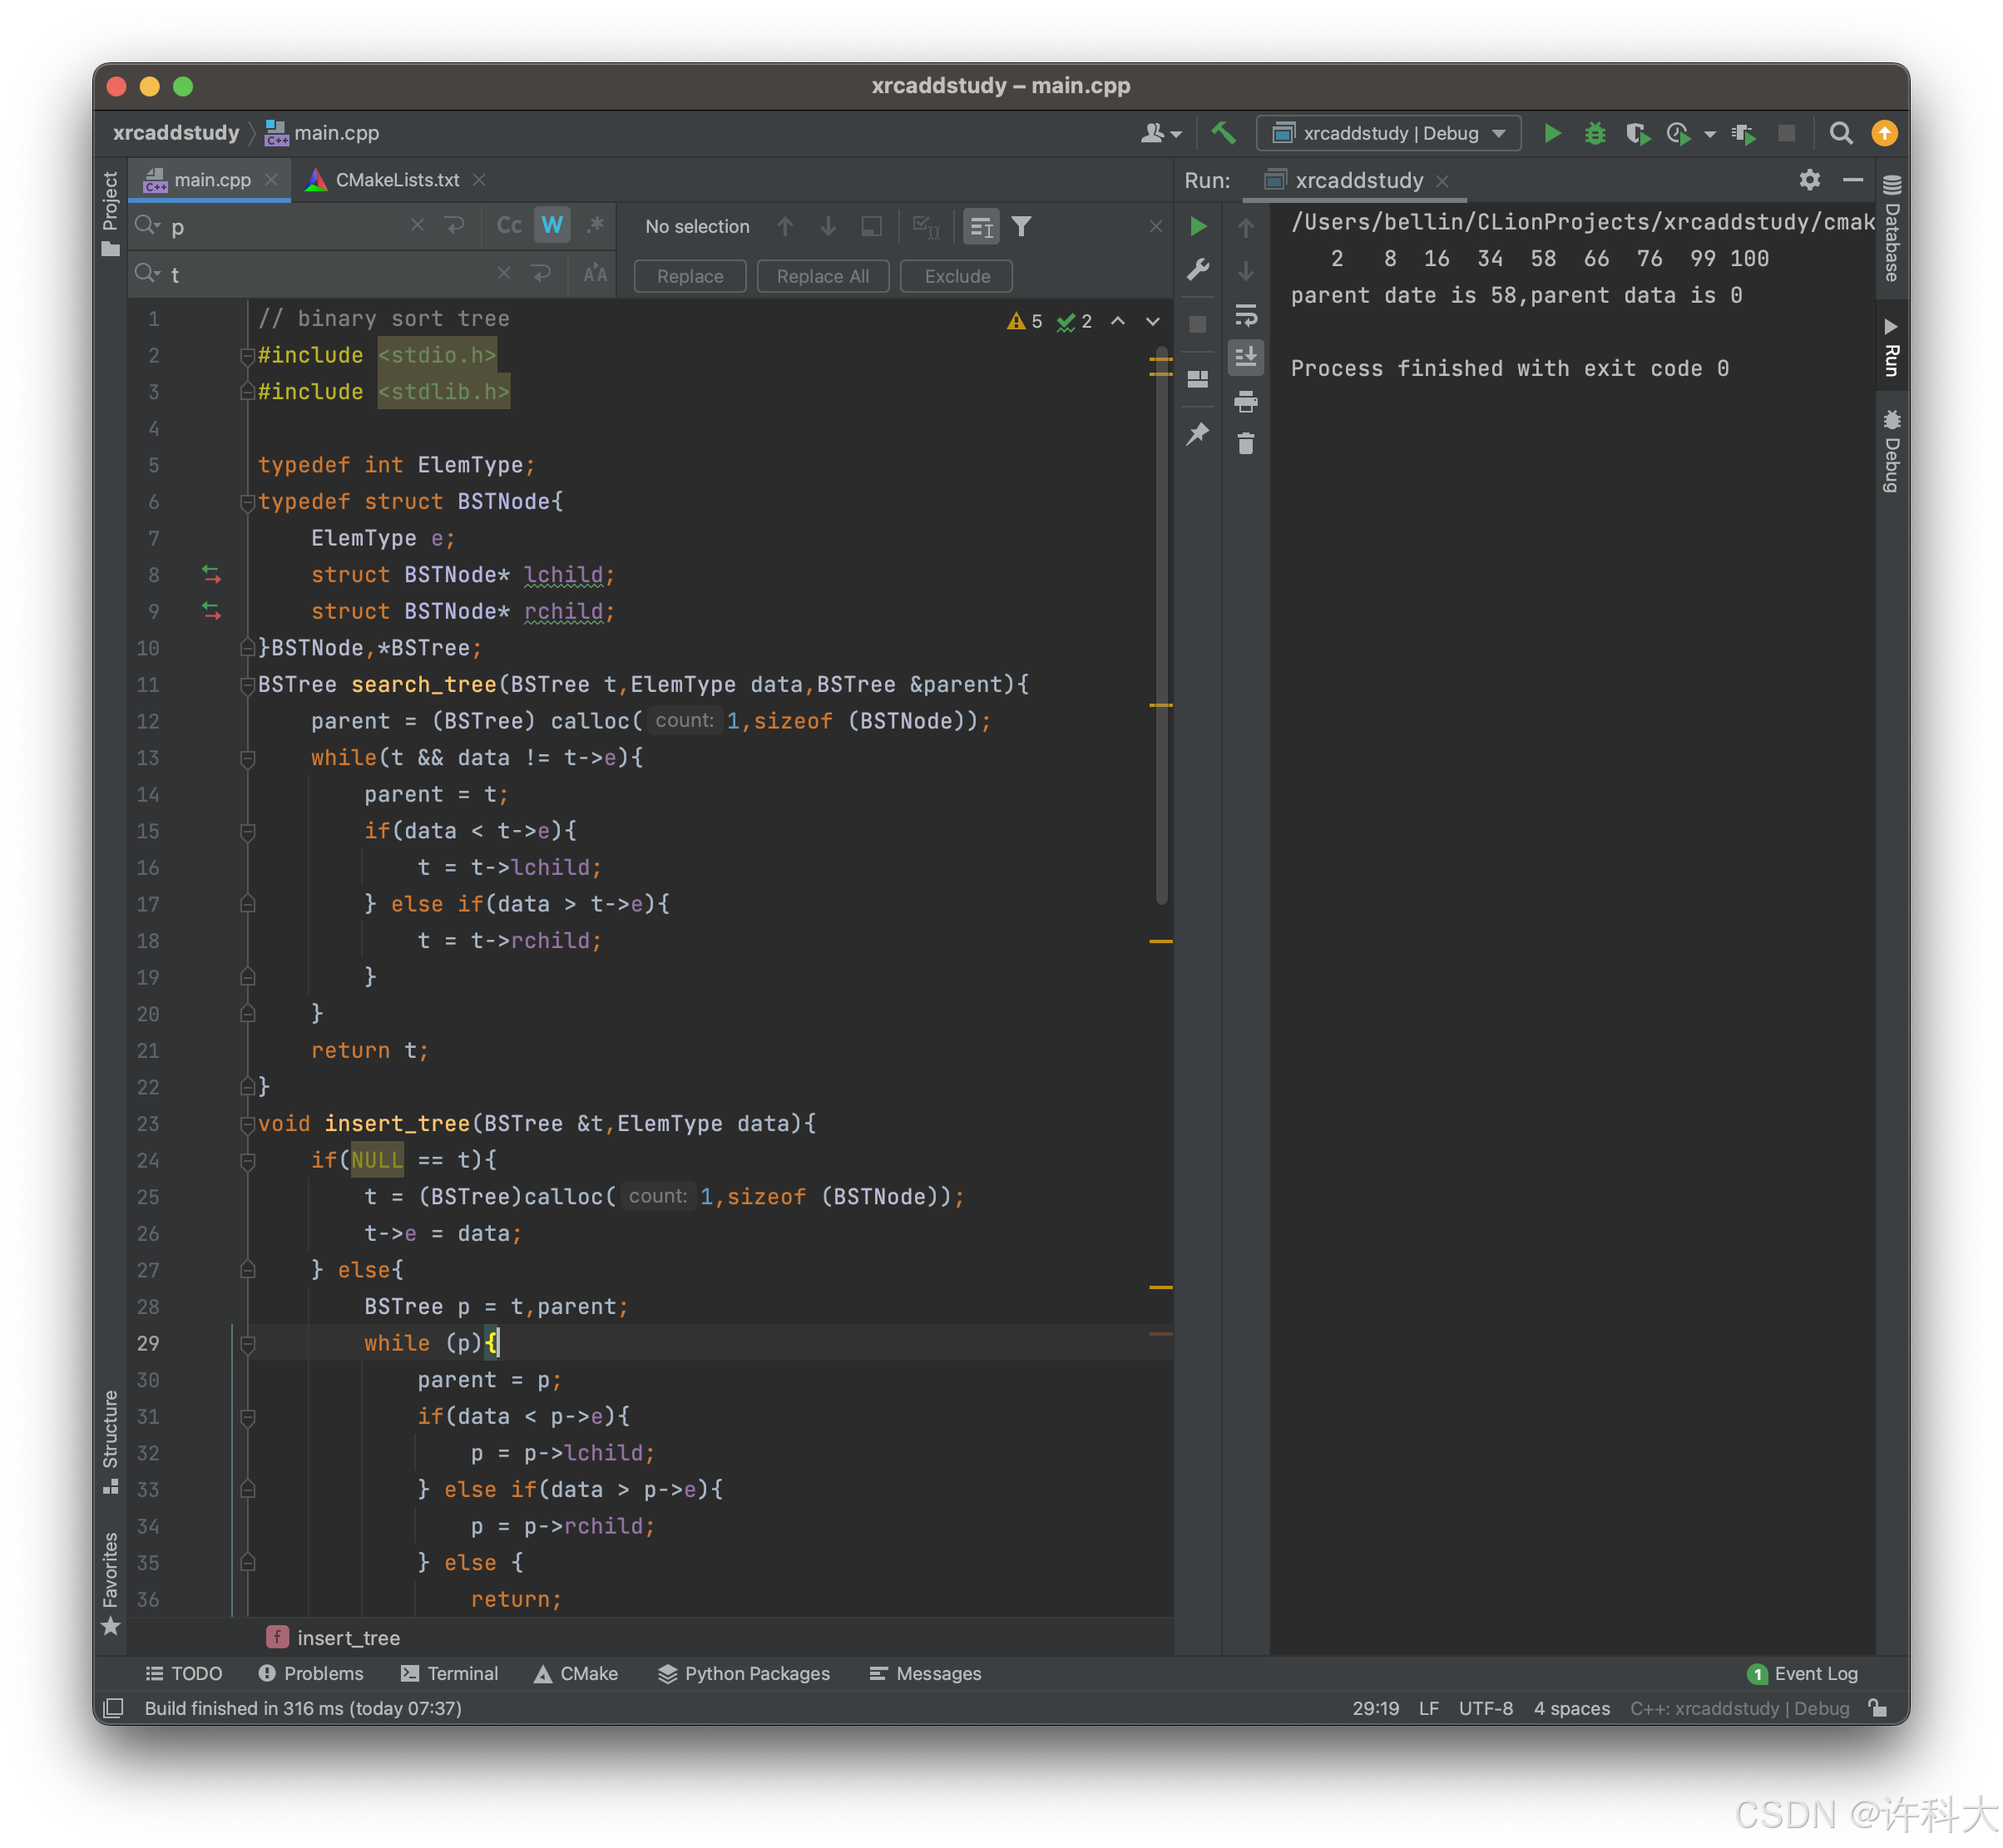
Task: Toggle Regex search option
Action: [x=595, y=226]
